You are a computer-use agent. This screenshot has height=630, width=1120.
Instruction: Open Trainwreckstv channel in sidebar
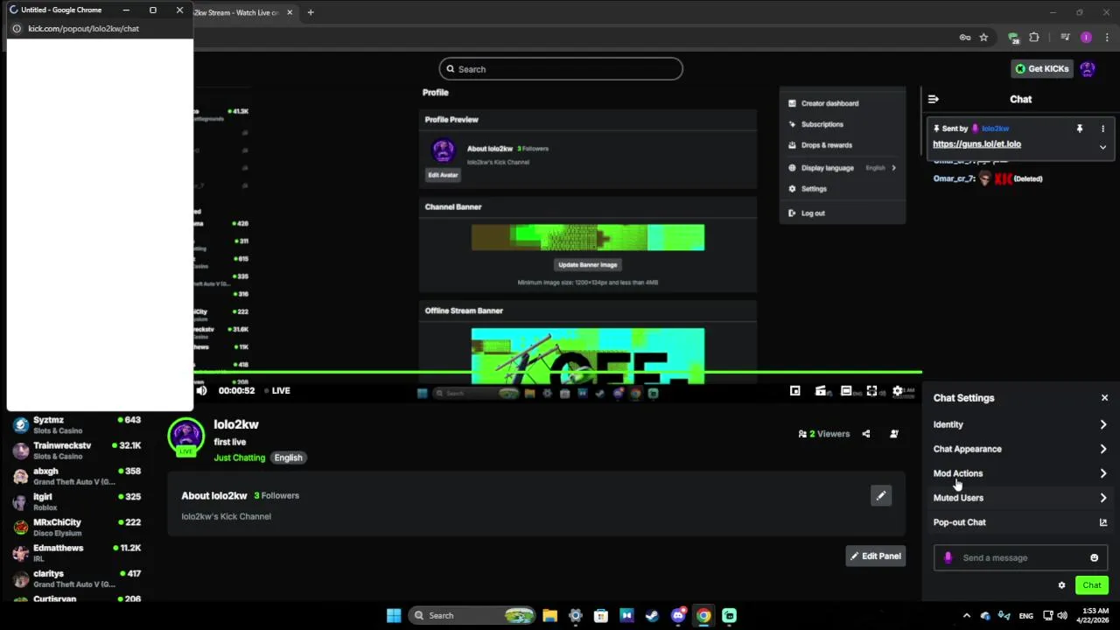point(77,451)
